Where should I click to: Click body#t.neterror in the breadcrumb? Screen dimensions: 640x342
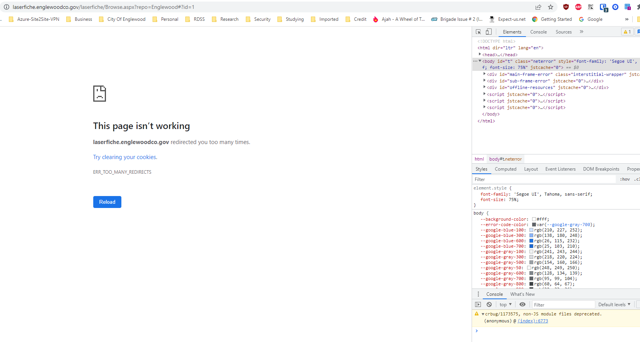pos(506,159)
